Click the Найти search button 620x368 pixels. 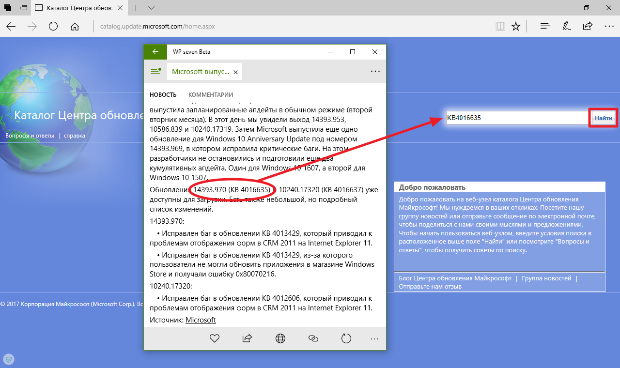604,118
